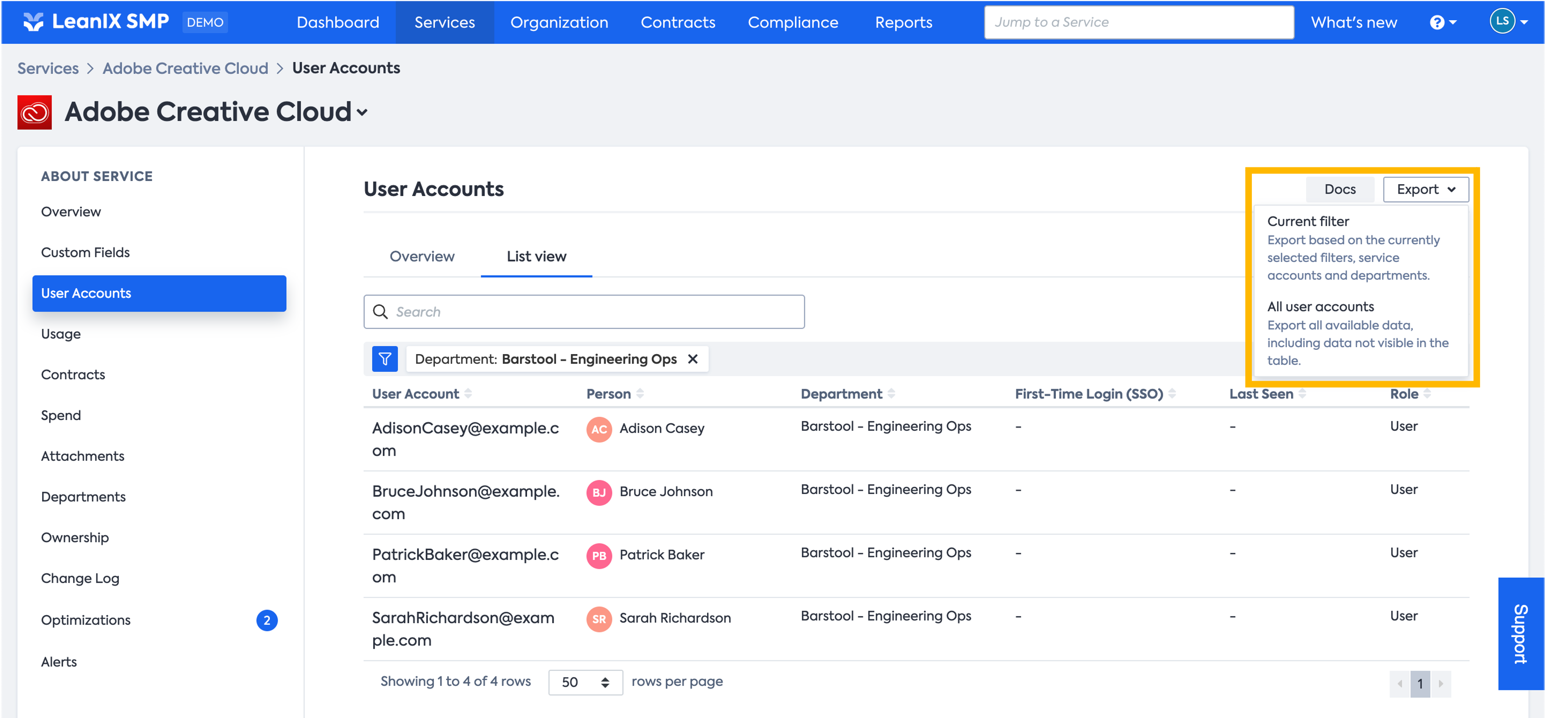Click Sarah Richardson's SR avatar
Screen dimensions: 1545x718
tap(599, 619)
